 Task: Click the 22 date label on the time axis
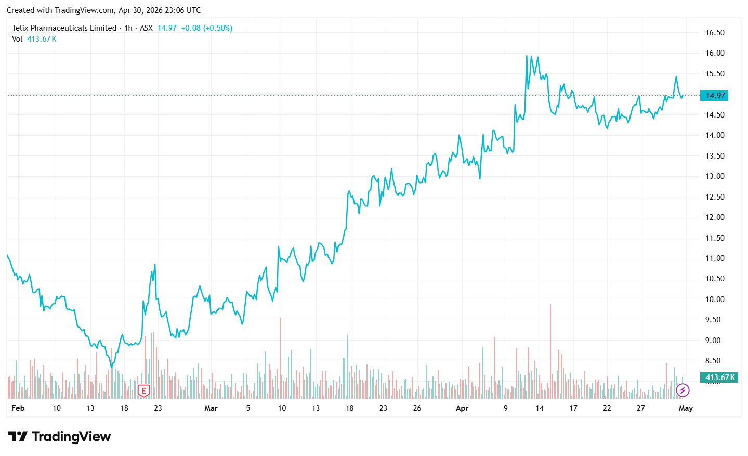pos(607,408)
